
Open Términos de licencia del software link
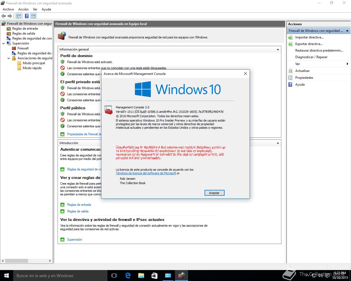point(146,173)
